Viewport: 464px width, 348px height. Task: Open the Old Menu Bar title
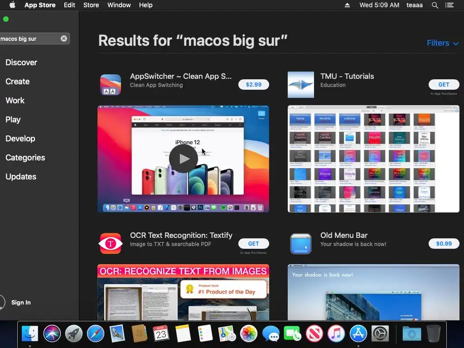pos(344,236)
